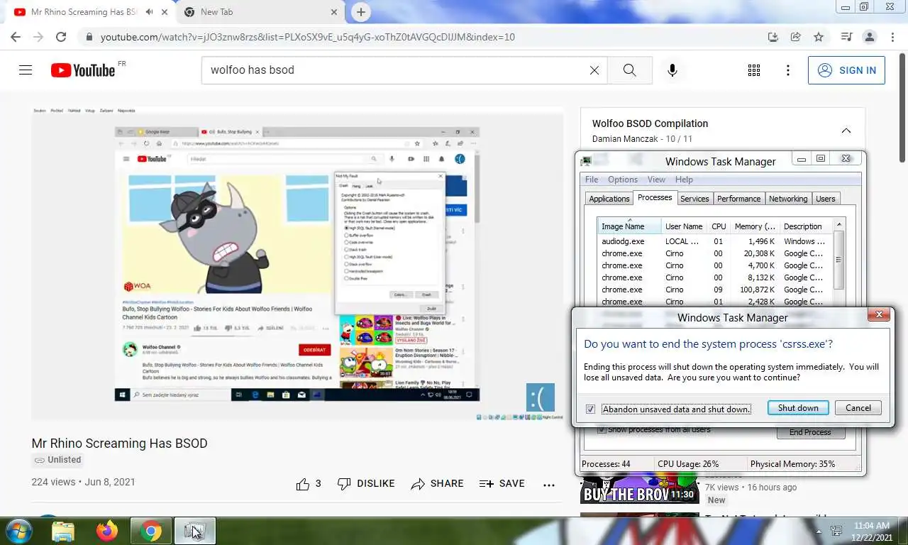The height and width of the screenshot is (545, 908).
Task: Sort processes by CPU column
Action: 719,226
